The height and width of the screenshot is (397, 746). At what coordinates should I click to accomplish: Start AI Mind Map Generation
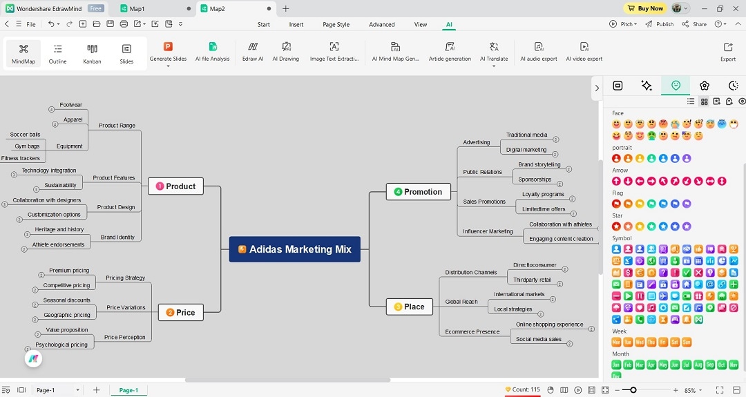395,52
